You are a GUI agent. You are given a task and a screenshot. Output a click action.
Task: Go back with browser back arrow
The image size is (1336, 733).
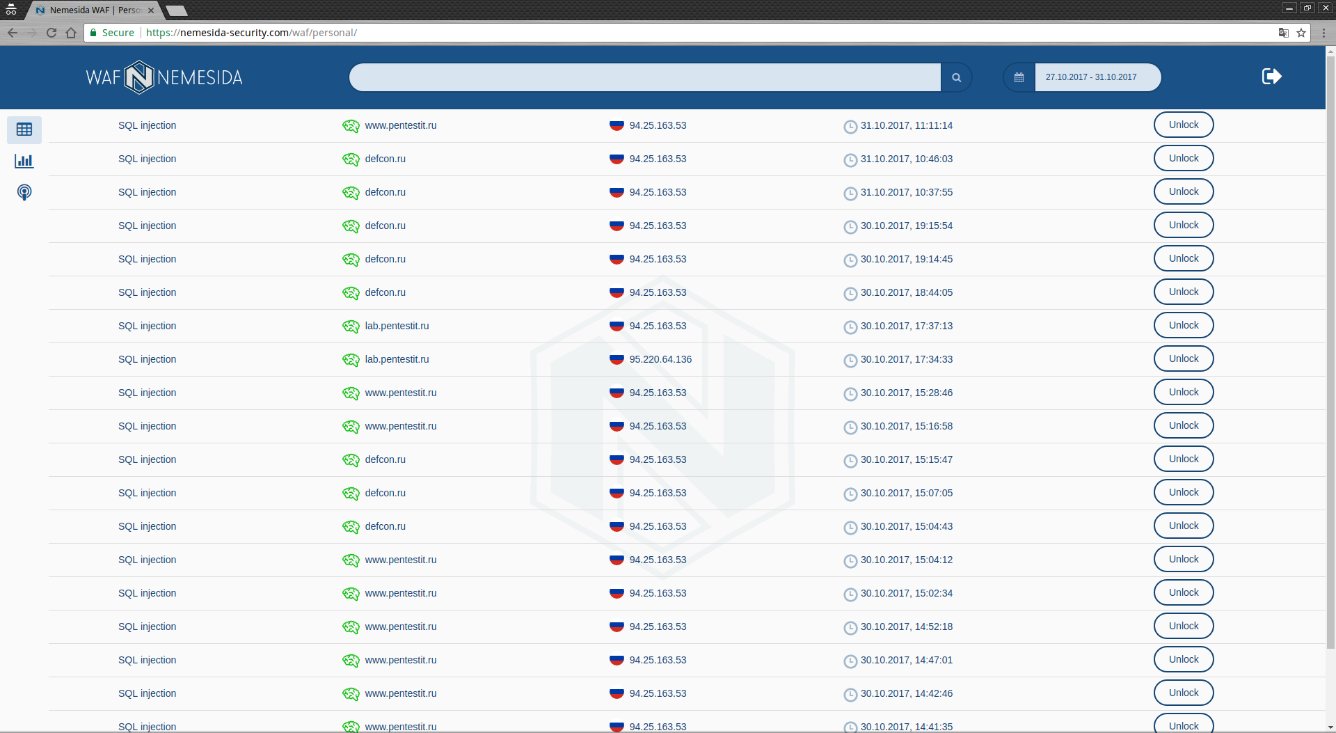point(13,33)
